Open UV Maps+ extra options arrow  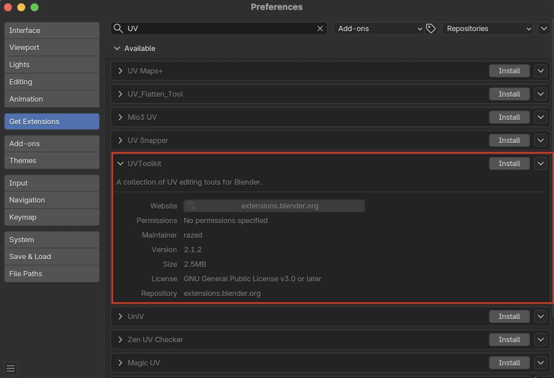(x=541, y=71)
